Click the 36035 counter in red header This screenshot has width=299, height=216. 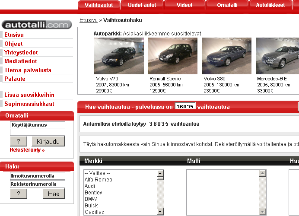click(185, 106)
